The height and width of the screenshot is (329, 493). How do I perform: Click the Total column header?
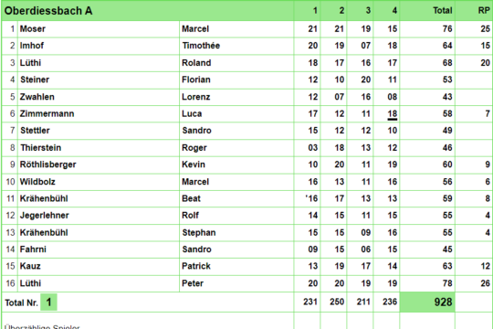click(443, 11)
